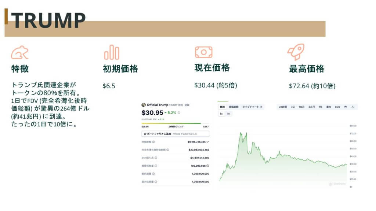Expand the market cap $6,198,726,395 chevron
This screenshot has height=211, width=376.
coord(208,142)
